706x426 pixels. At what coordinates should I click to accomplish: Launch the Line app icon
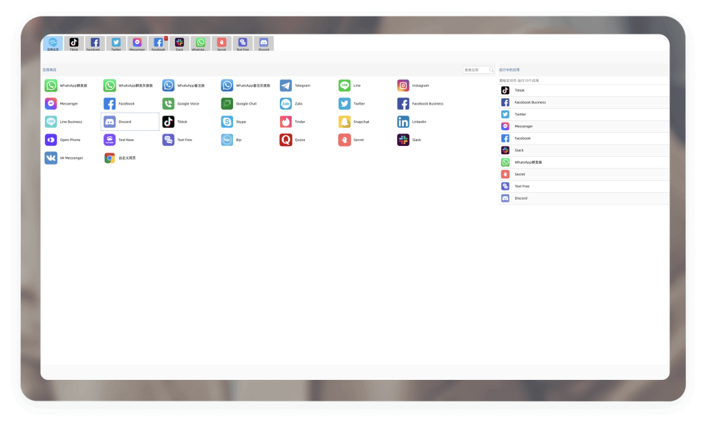345,85
